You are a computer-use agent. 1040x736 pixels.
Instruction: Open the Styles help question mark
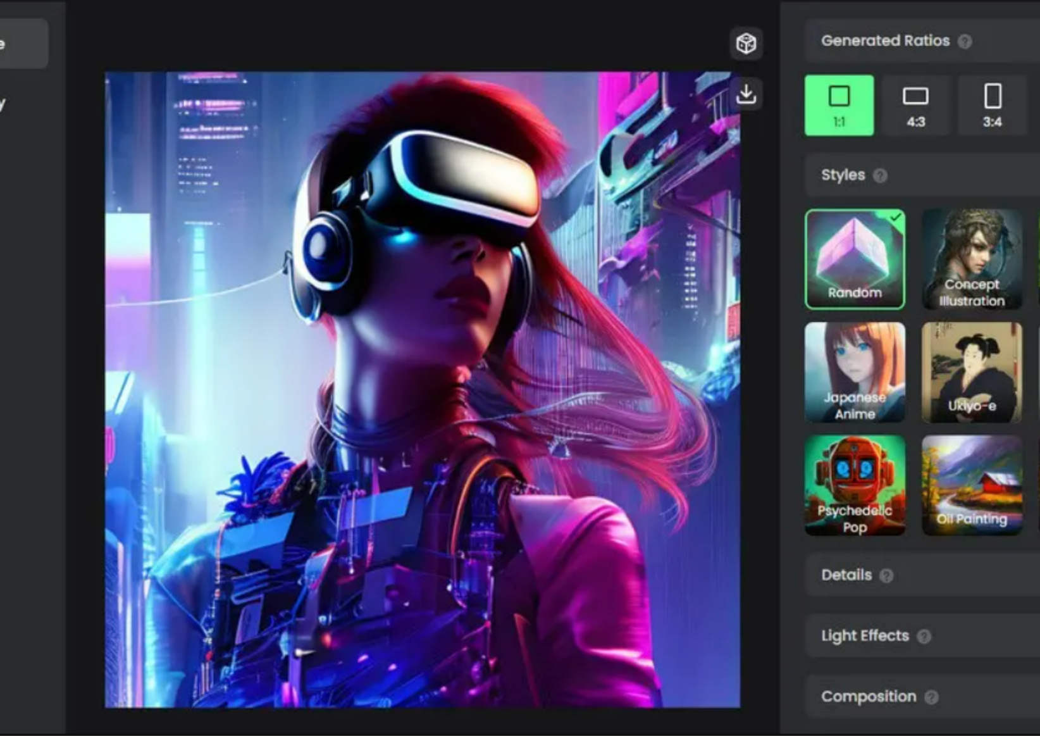coord(880,176)
